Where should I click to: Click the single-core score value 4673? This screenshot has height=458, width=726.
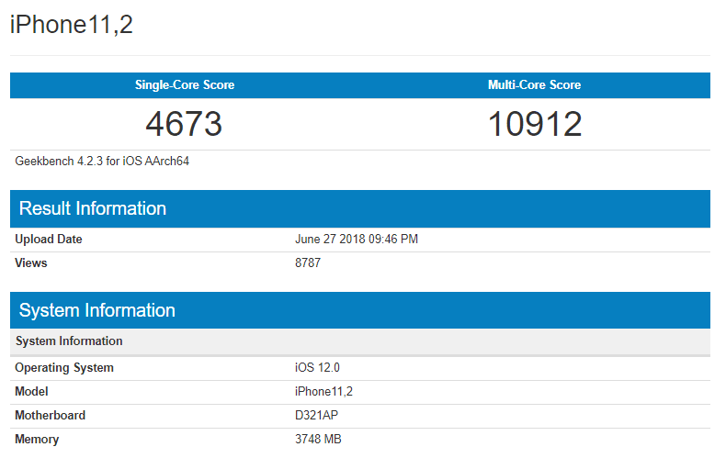[x=185, y=124]
